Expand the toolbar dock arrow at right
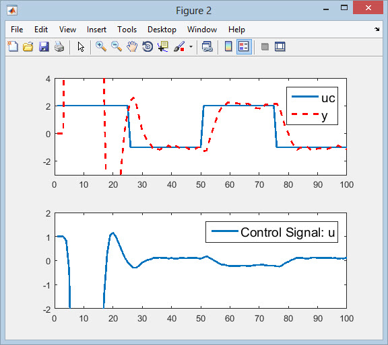This screenshot has height=345, width=388. click(x=377, y=30)
